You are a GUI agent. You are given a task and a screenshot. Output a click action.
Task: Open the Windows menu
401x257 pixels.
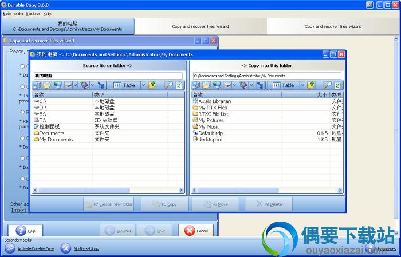coord(33,14)
